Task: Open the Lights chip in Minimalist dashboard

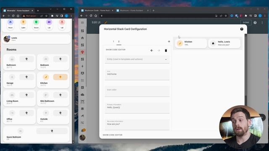Action: [x=24, y=24]
